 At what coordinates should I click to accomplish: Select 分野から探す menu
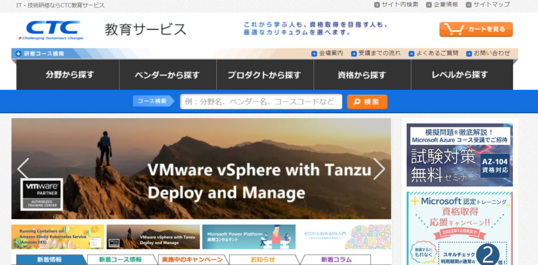click(68, 75)
